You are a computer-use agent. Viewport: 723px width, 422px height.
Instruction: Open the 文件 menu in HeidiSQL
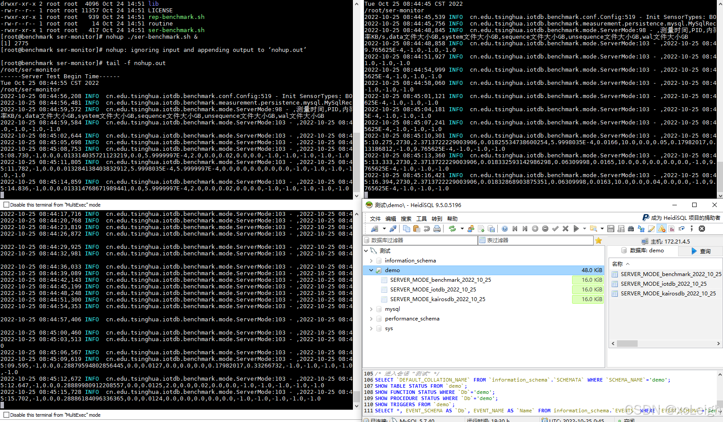(x=375, y=218)
